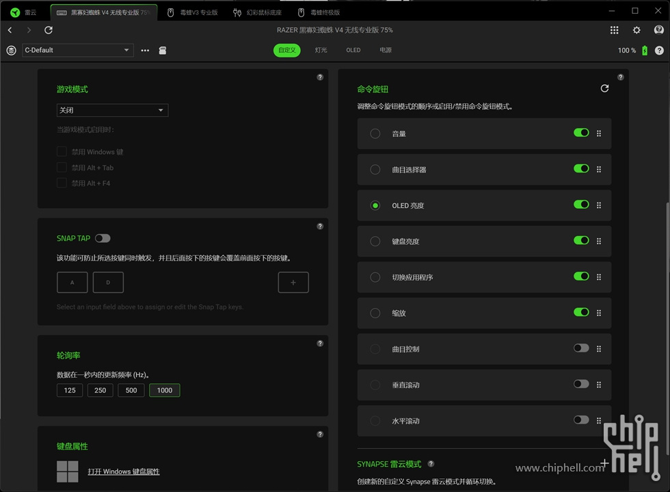Screen dimensions: 670x492
Task: Disable the 缩放 mode switch
Action: [x=581, y=312]
